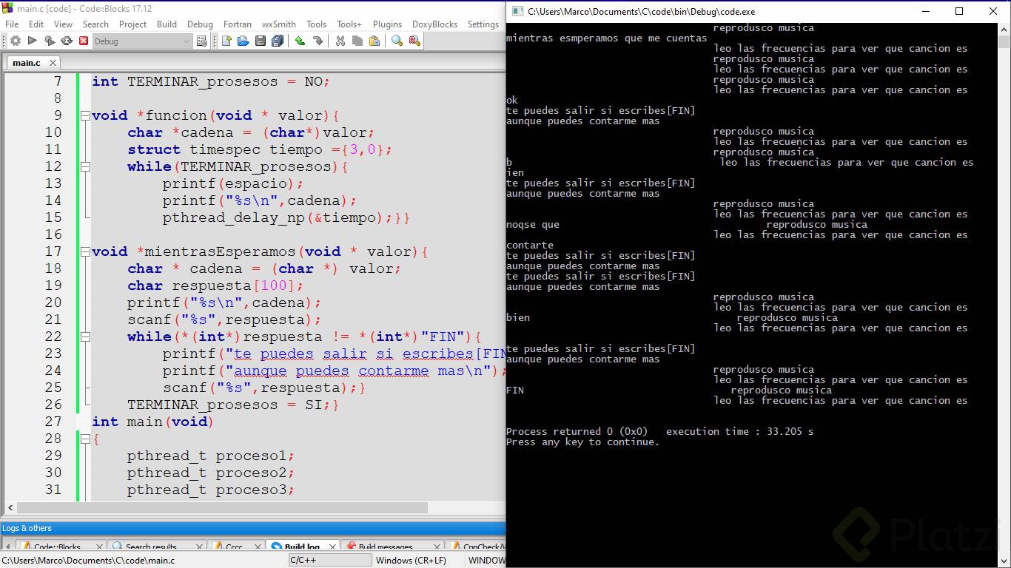Create a new file with the toolbar icon
Screen dimensions: 1011x568
226,41
